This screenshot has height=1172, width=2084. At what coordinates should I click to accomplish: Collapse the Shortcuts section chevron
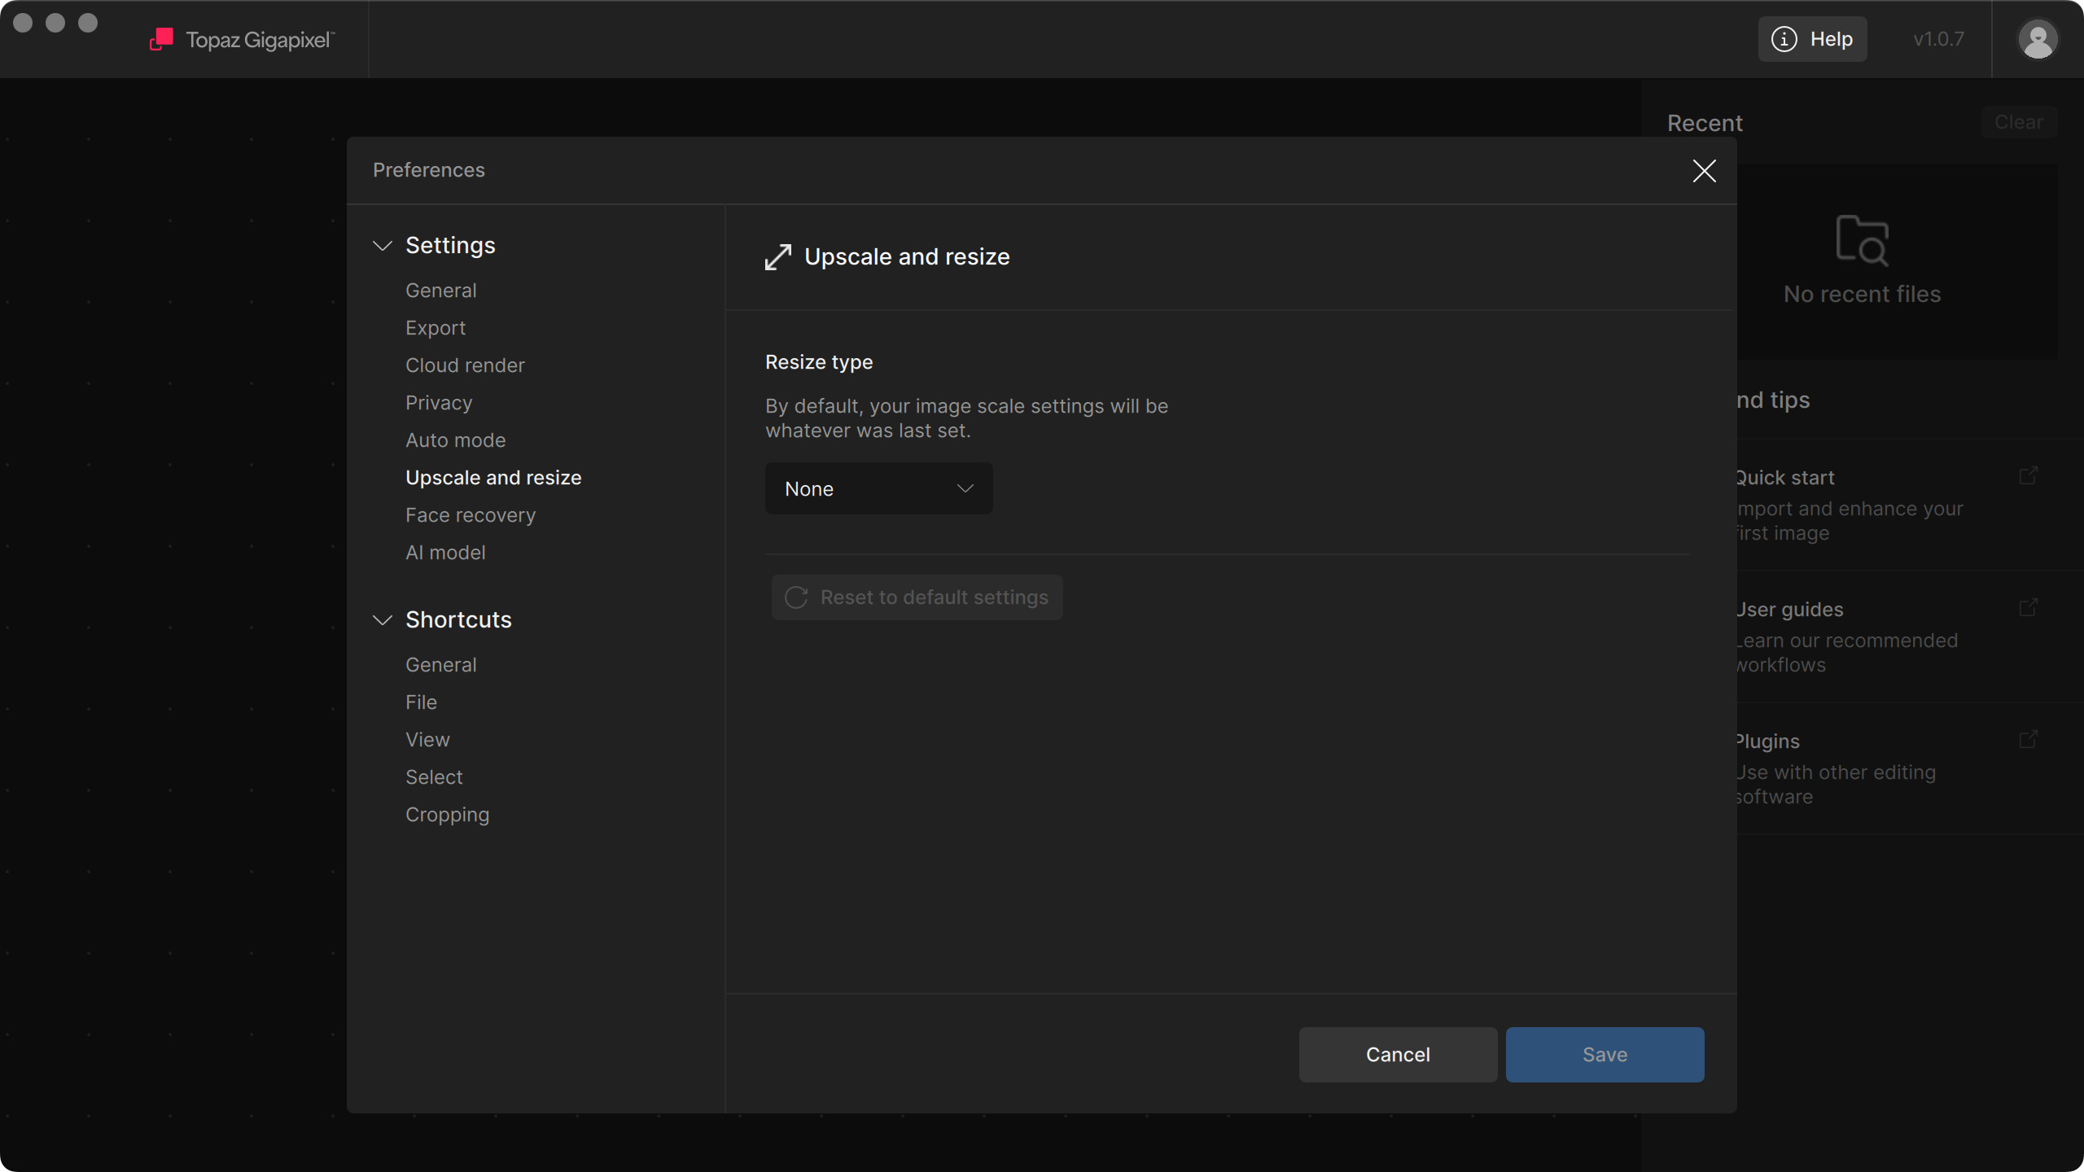pyautogui.click(x=383, y=620)
